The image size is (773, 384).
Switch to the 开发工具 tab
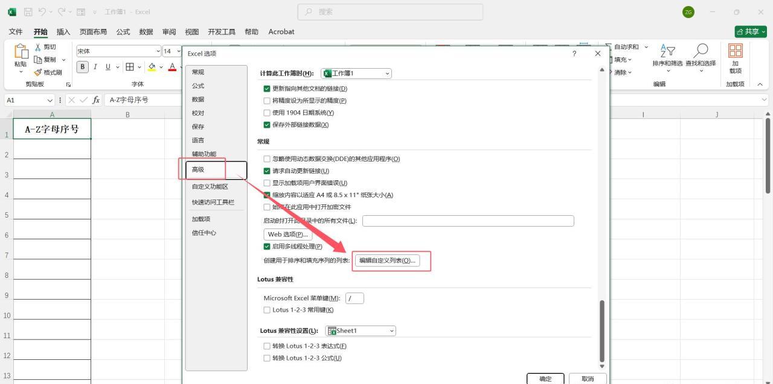point(222,32)
